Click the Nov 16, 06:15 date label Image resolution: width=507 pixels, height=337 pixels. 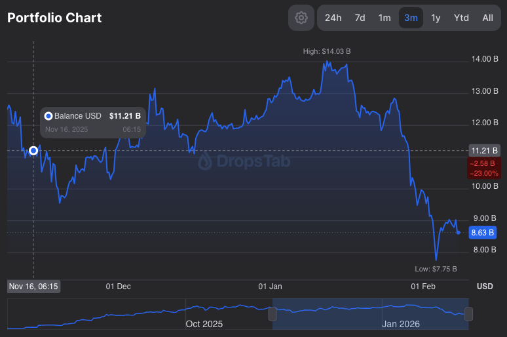(x=33, y=286)
